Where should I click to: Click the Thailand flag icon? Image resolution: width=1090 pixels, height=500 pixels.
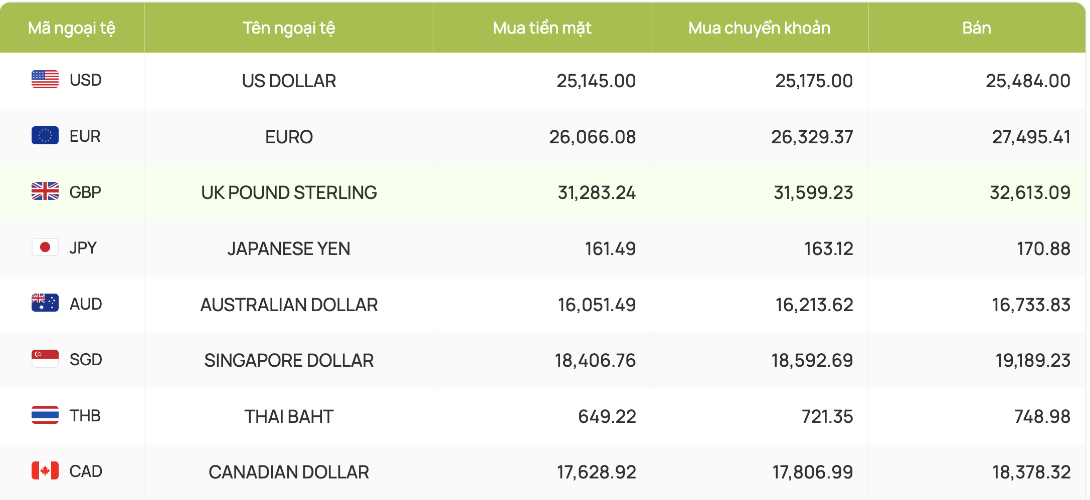click(x=45, y=415)
